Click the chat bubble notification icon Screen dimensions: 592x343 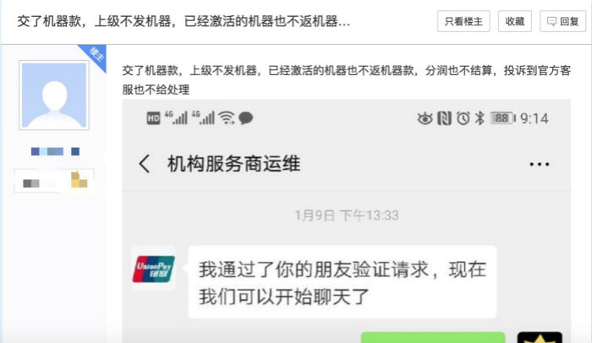tap(246, 118)
